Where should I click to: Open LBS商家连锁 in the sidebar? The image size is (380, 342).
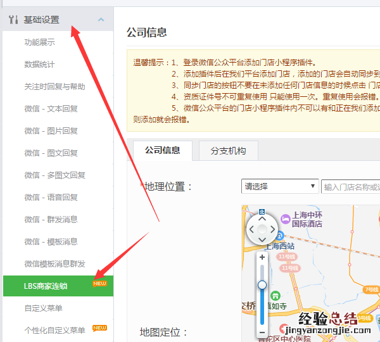tap(46, 286)
